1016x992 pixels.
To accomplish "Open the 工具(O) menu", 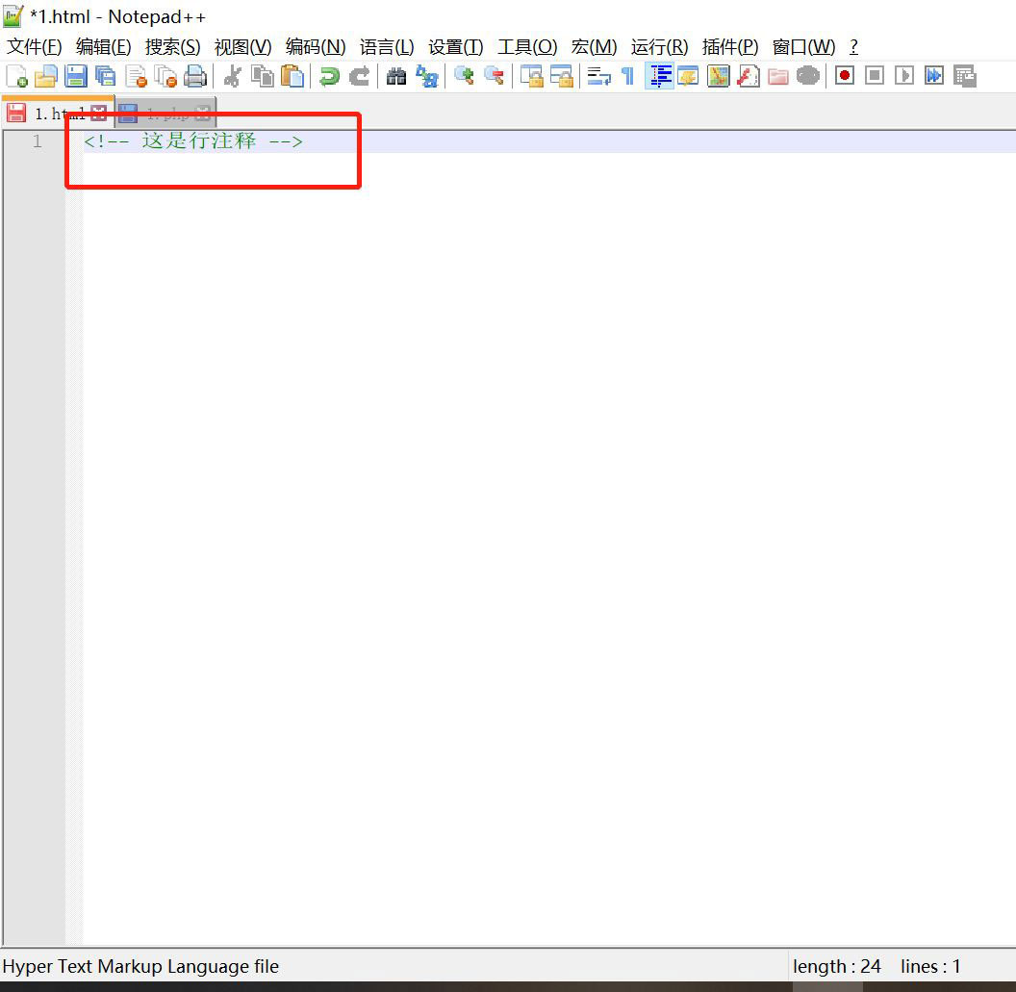I will click(527, 46).
